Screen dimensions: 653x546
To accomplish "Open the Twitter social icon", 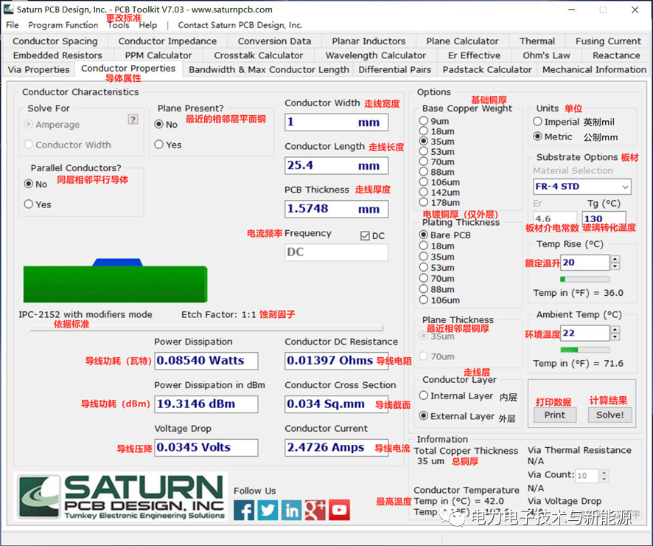I will coord(268,510).
